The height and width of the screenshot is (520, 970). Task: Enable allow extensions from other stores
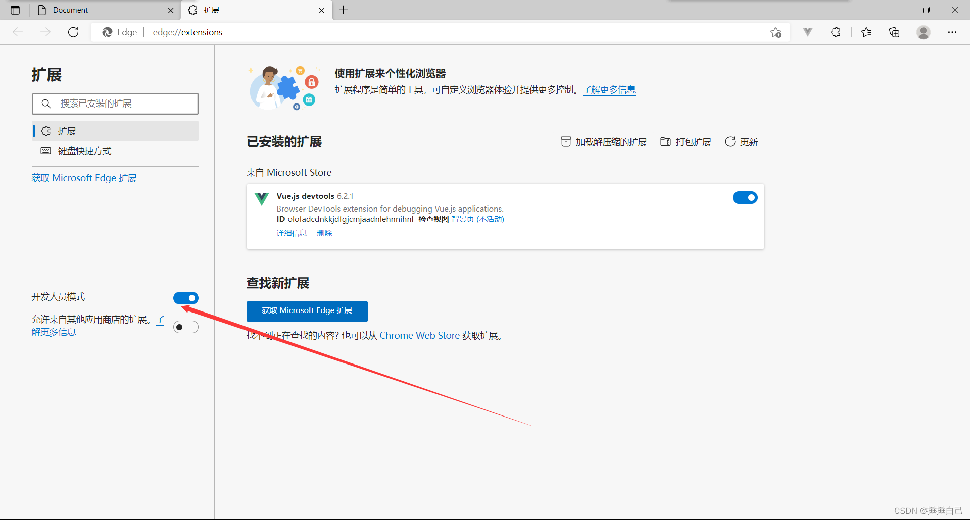pyautogui.click(x=186, y=327)
